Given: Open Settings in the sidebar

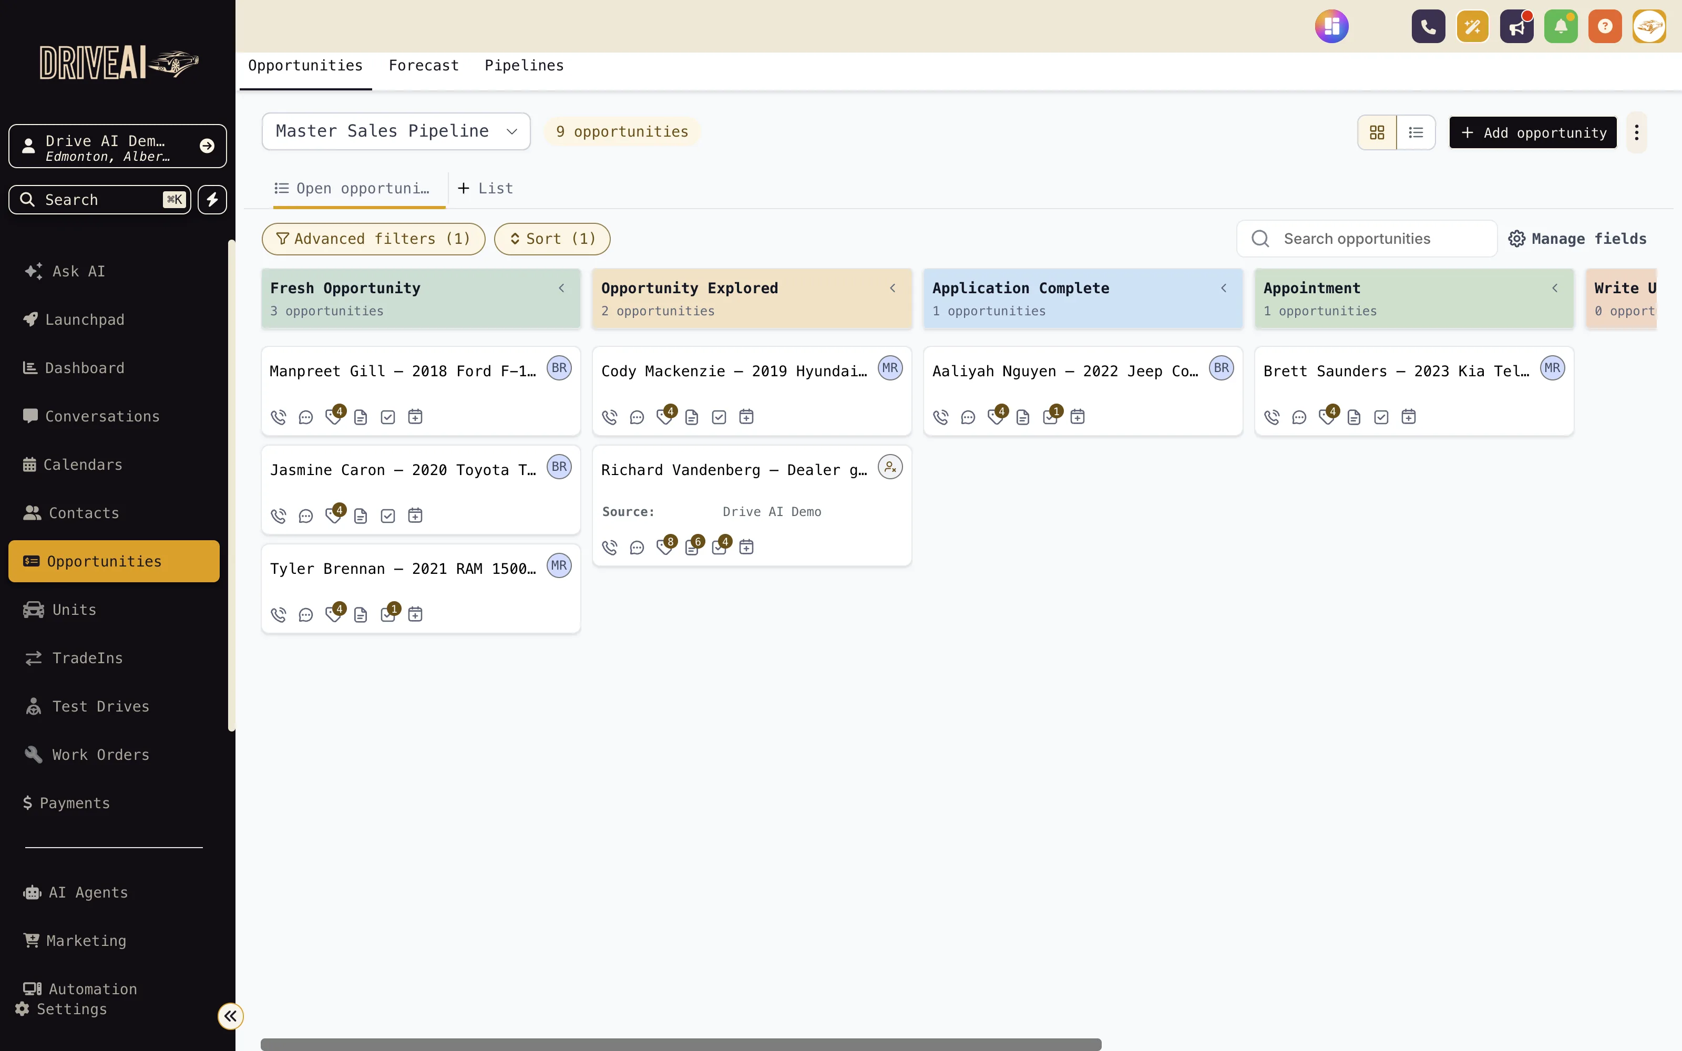Looking at the screenshot, I should pyautogui.click(x=62, y=1009).
